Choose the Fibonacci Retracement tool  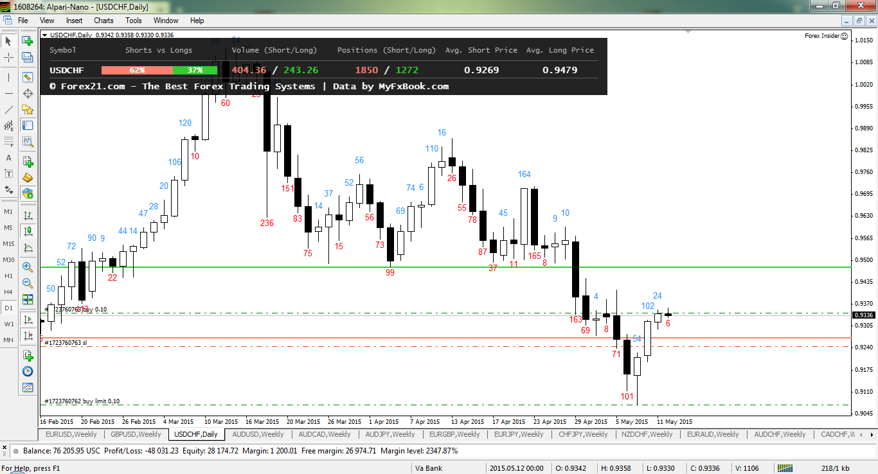click(8, 141)
